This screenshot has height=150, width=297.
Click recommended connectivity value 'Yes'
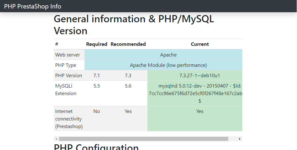[128, 111]
